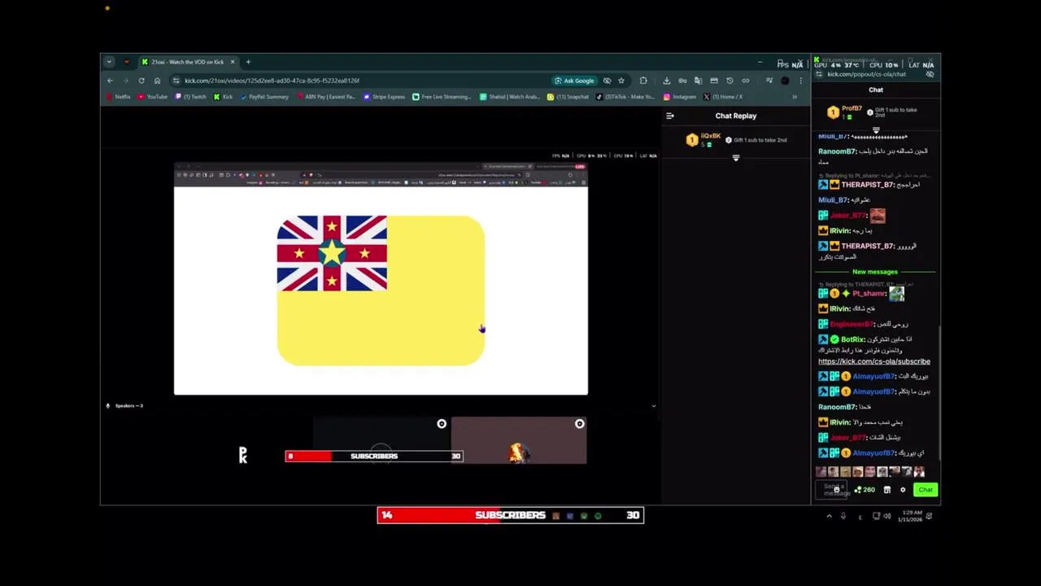Open the Netflix bookmark
The height and width of the screenshot is (586, 1041).
pos(119,97)
